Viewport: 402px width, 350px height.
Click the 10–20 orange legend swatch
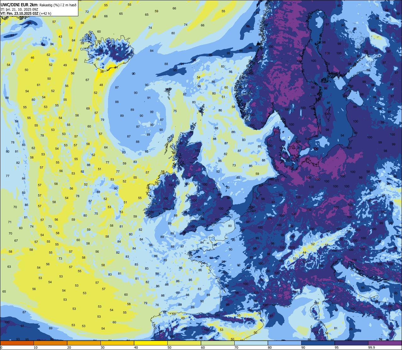pyautogui.click(x=50, y=343)
